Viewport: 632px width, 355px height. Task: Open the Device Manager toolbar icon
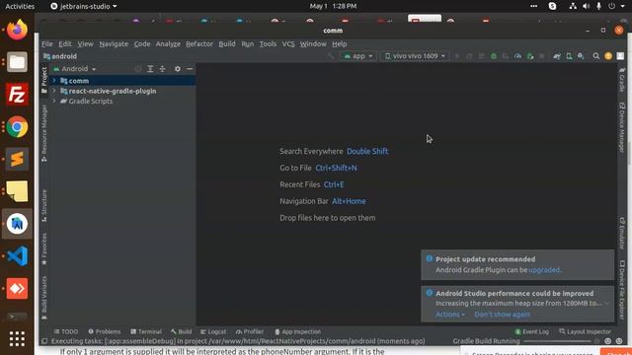[569, 56]
